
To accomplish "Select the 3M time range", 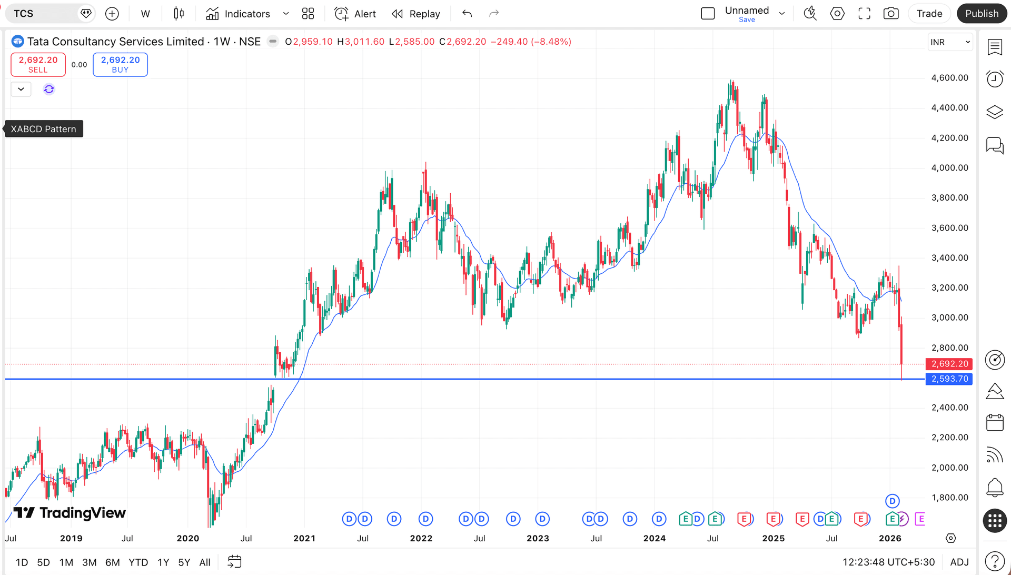I will (90, 562).
